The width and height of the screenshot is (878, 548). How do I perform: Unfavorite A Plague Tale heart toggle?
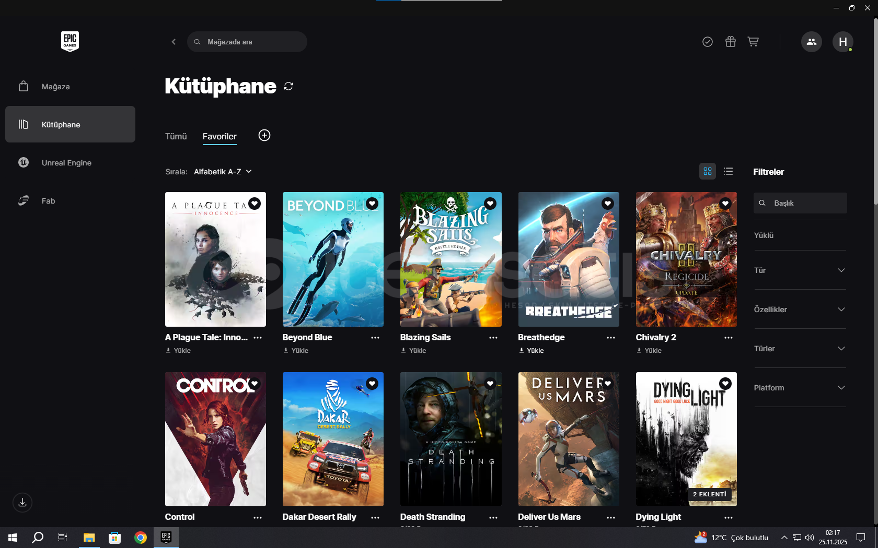(x=255, y=204)
